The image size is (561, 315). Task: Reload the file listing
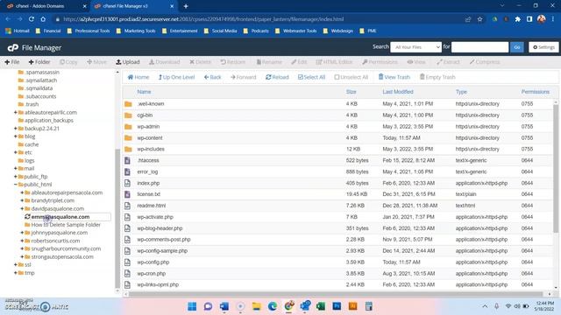(277, 77)
